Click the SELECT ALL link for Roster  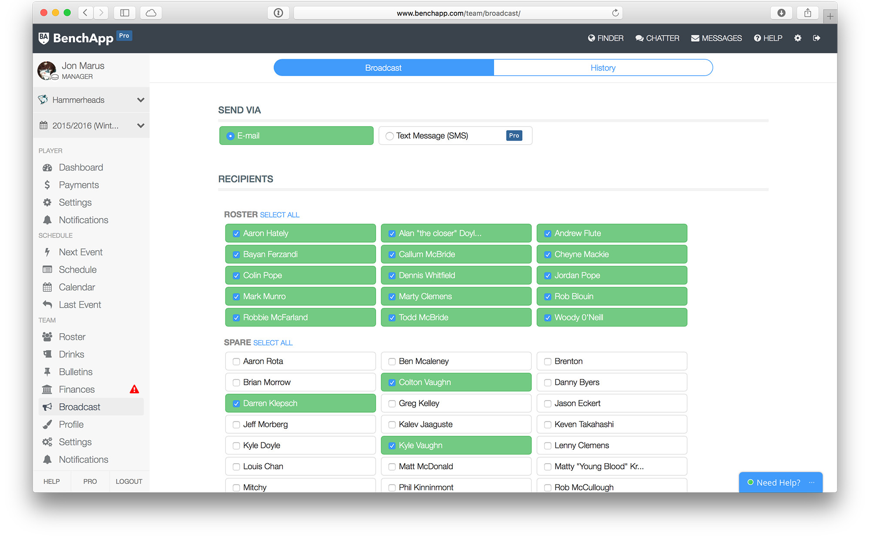(280, 214)
